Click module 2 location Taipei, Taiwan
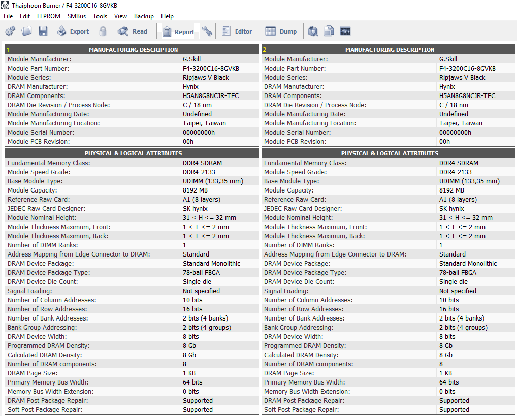This screenshot has width=517, height=416. point(461,123)
